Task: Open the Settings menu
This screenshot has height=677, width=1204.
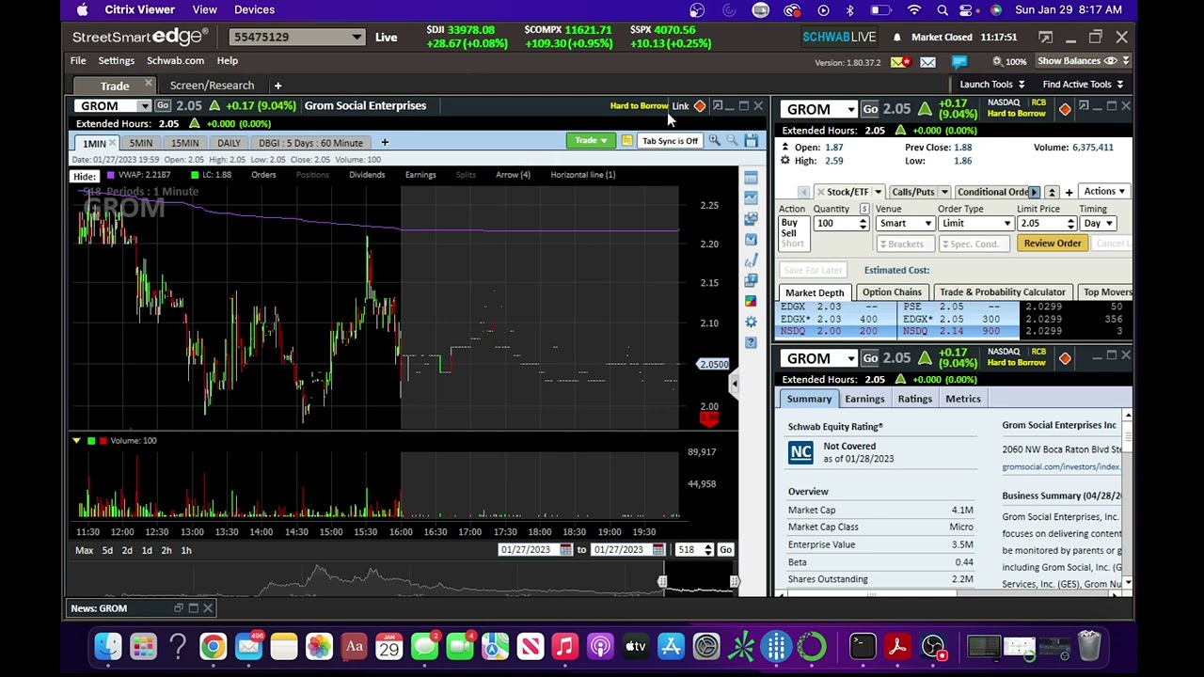Action: tap(117, 61)
